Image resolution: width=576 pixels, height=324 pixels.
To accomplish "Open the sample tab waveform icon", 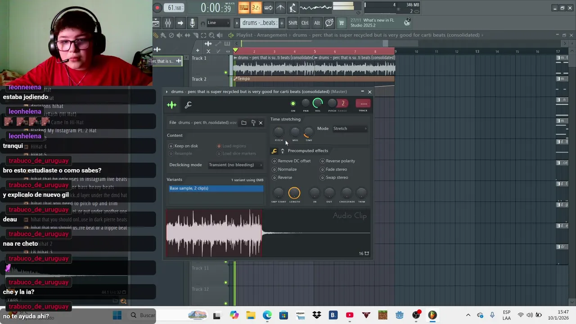I will pos(172,105).
